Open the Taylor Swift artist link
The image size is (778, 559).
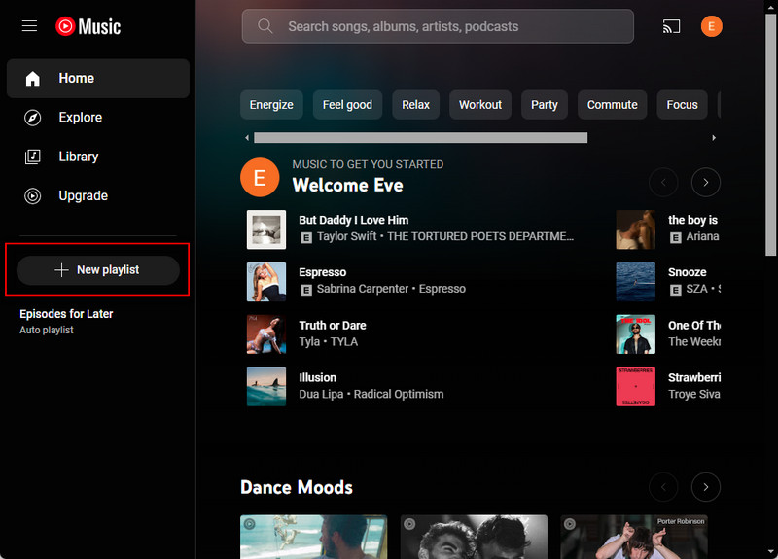347,236
